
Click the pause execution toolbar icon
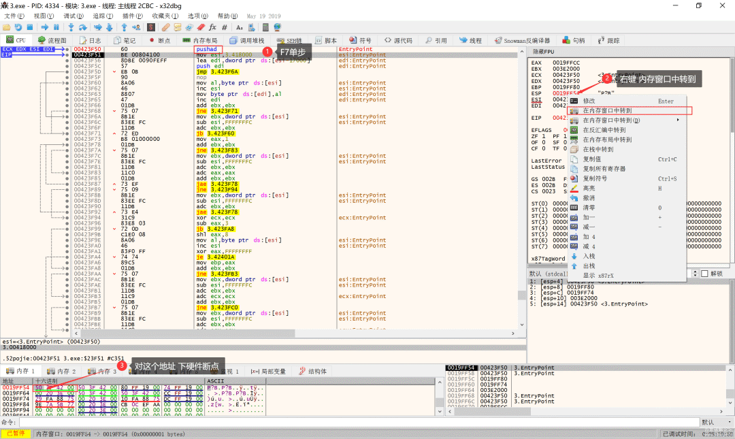coord(56,27)
